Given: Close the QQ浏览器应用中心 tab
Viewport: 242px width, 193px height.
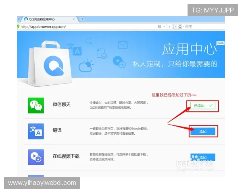Looking at the screenshot, I should (x=74, y=19).
